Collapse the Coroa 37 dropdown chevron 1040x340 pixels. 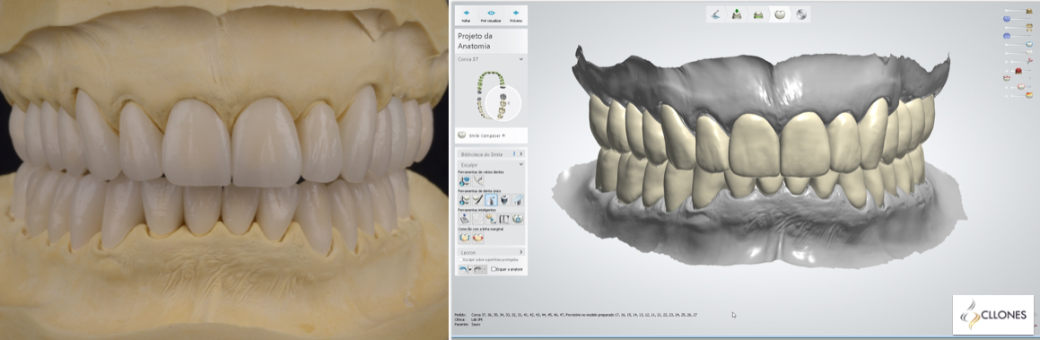[x=520, y=59]
